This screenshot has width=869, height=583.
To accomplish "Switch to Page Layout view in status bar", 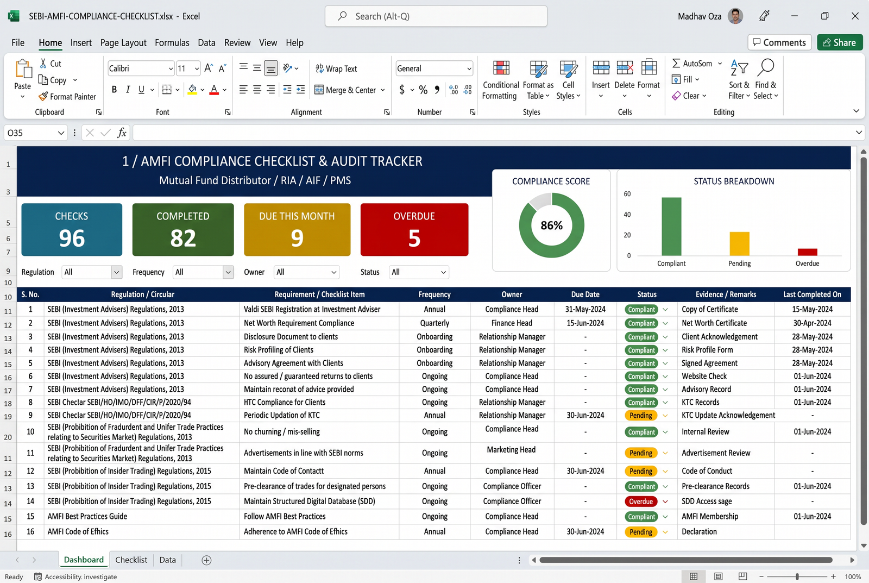I will pos(718,576).
